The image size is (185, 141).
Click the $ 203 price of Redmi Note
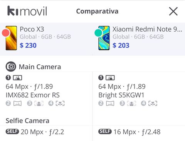pyautogui.click(x=121, y=45)
